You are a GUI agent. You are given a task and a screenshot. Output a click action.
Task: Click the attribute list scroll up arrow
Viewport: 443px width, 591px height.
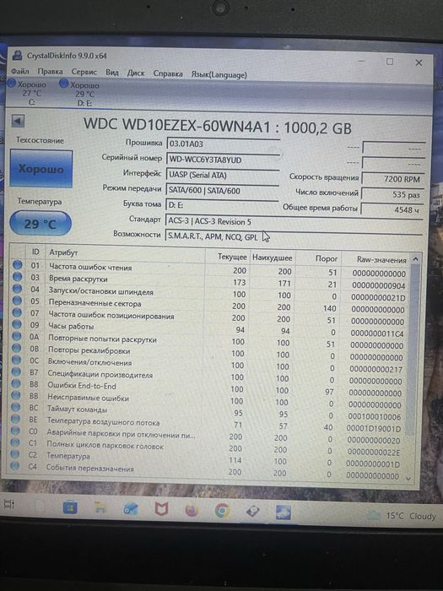pyautogui.click(x=415, y=259)
